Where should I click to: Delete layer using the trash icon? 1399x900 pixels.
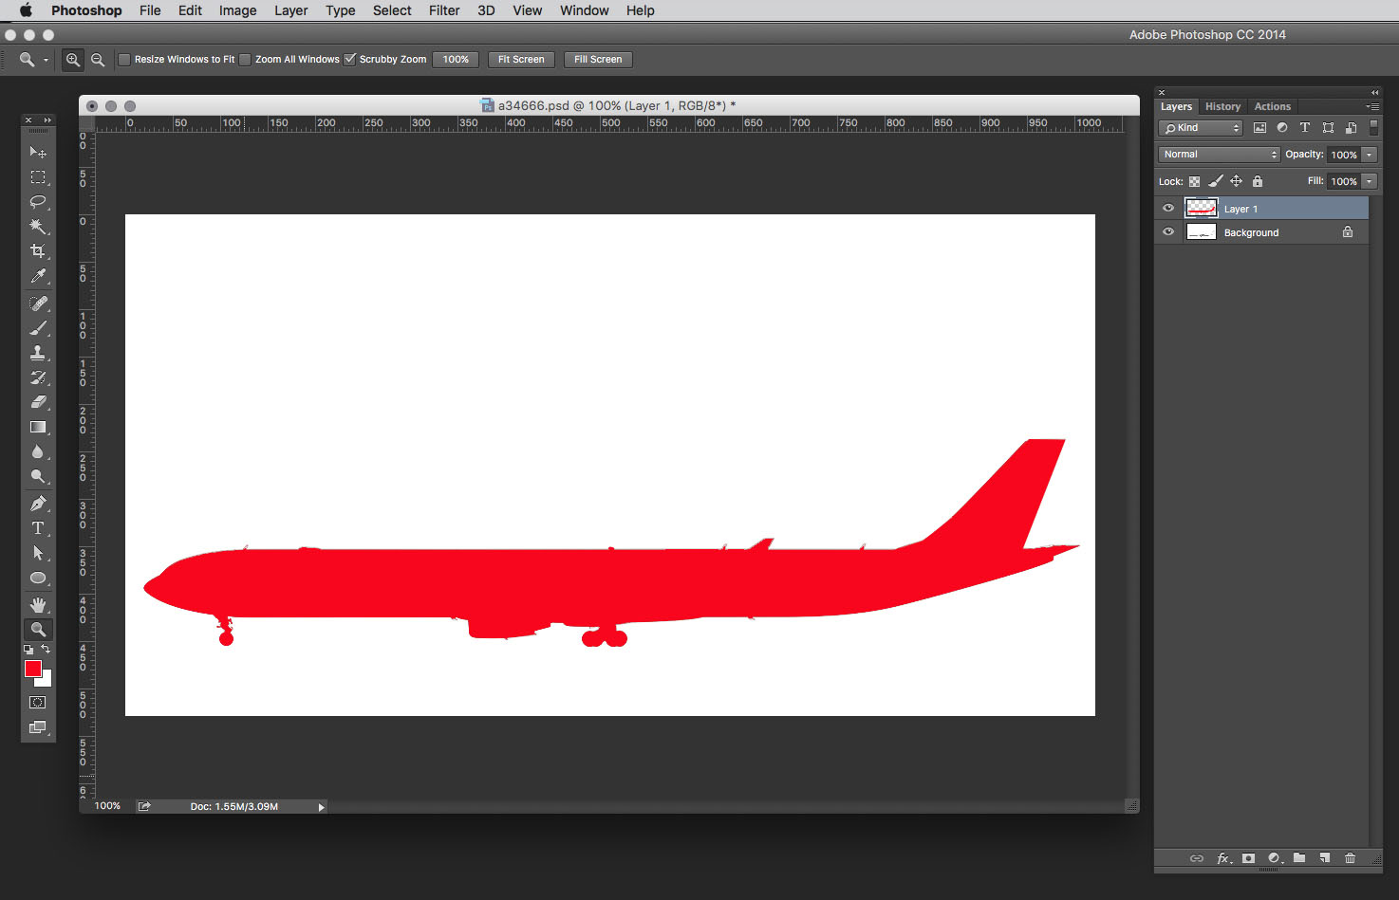coord(1350,858)
